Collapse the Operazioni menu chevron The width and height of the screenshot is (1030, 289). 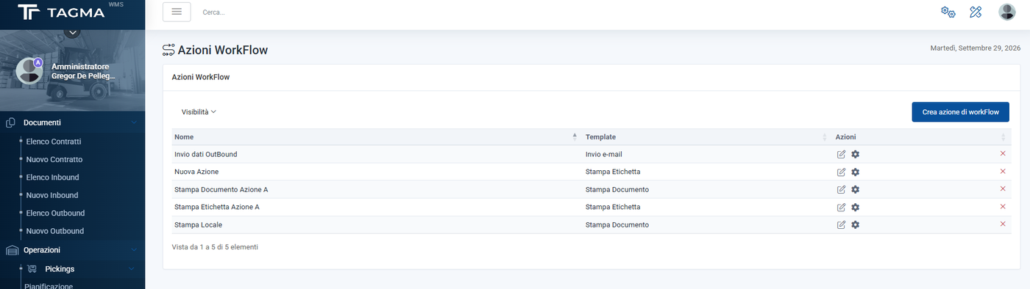click(x=134, y=250)
